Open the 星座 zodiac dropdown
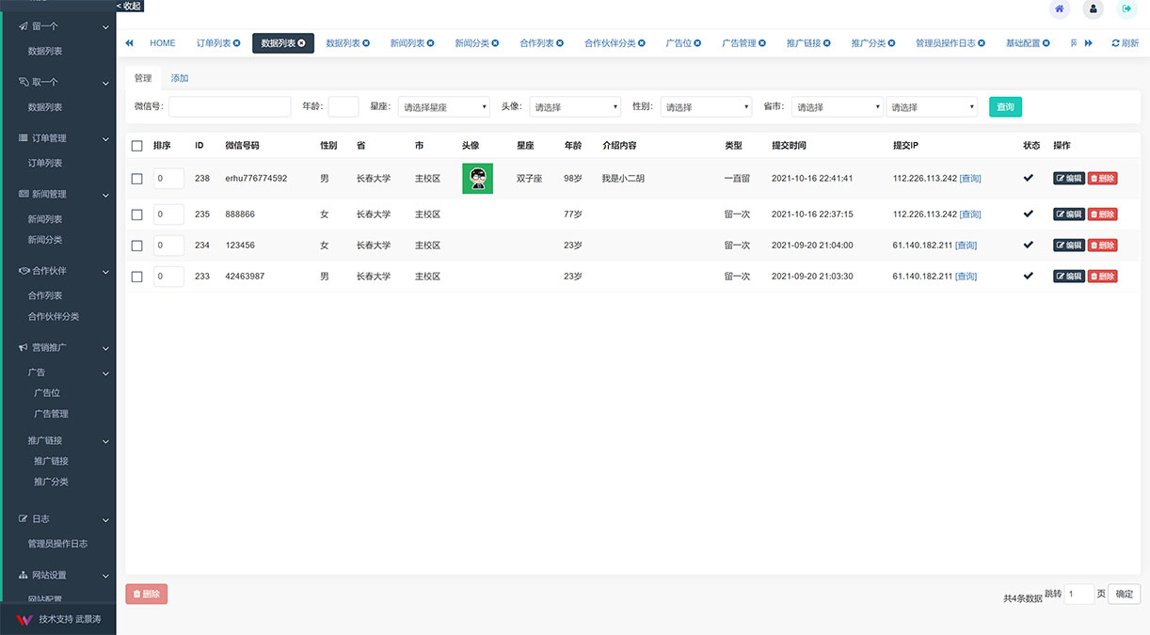 tap(443, 107)
